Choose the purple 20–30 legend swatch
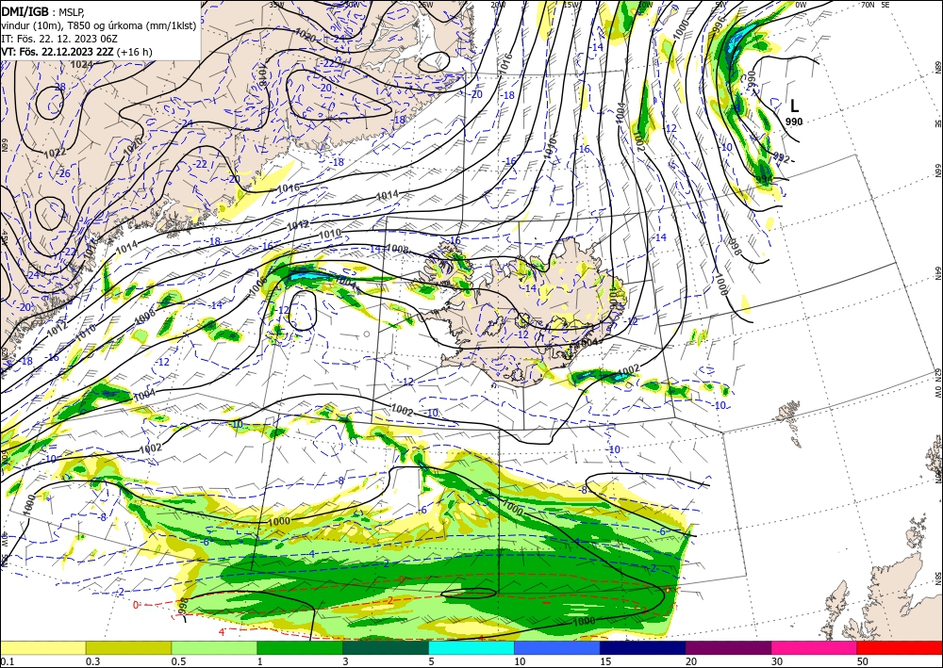This screenshot has height=668, width=943. pyautogui.click(x=728, y=647)
